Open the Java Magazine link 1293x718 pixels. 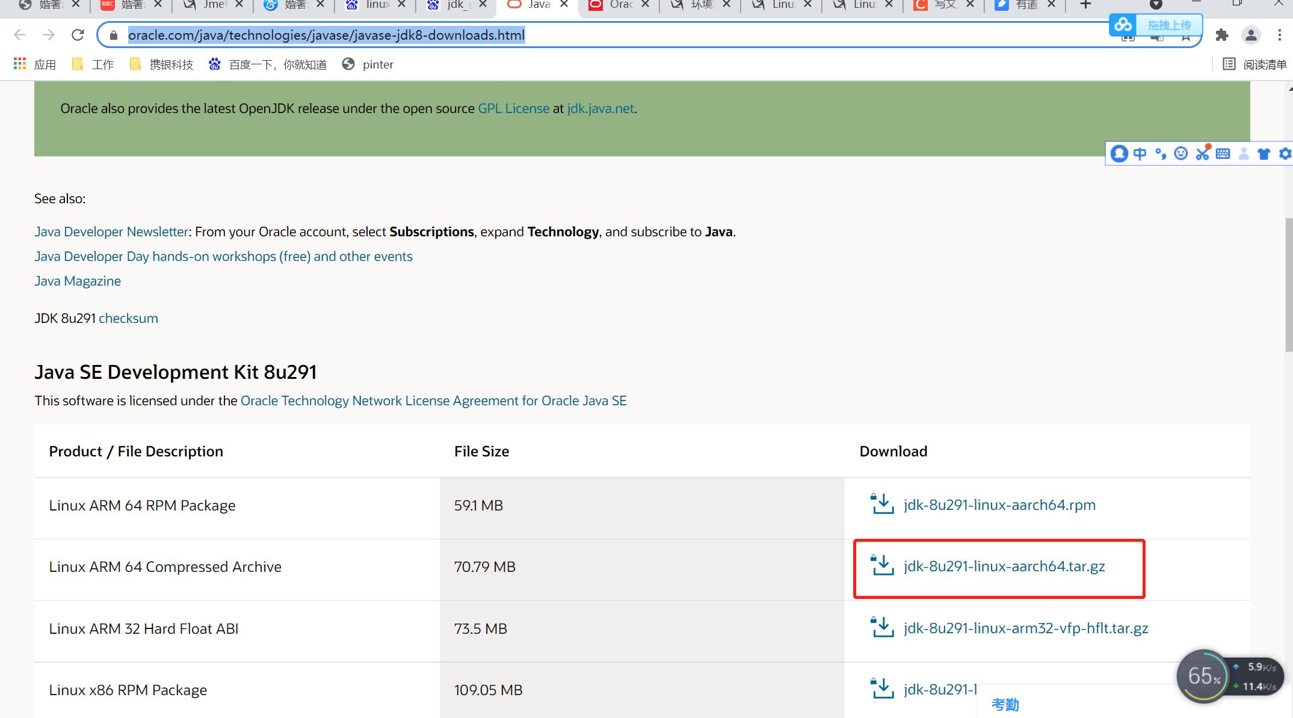click(78, 281)
